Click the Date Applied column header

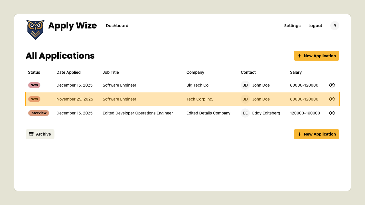point(68,72)
